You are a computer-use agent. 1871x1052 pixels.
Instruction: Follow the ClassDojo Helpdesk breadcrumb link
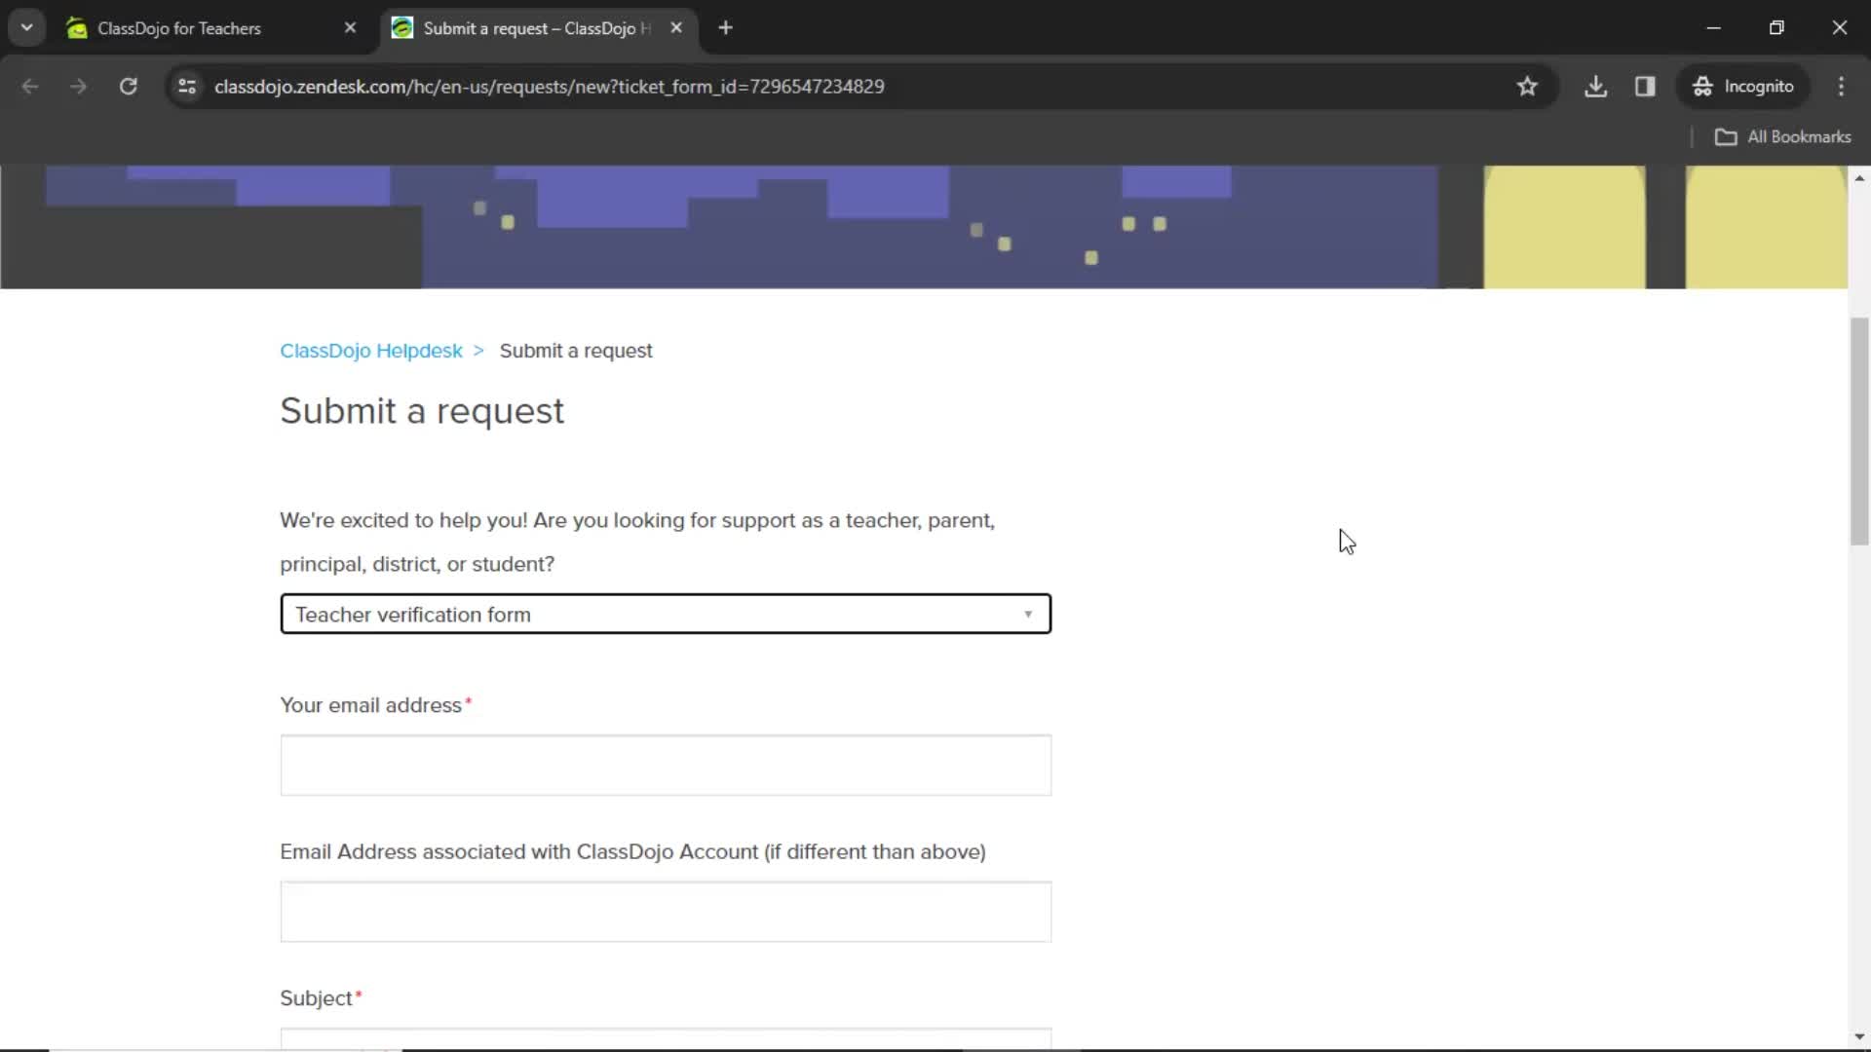pos(371,351)
